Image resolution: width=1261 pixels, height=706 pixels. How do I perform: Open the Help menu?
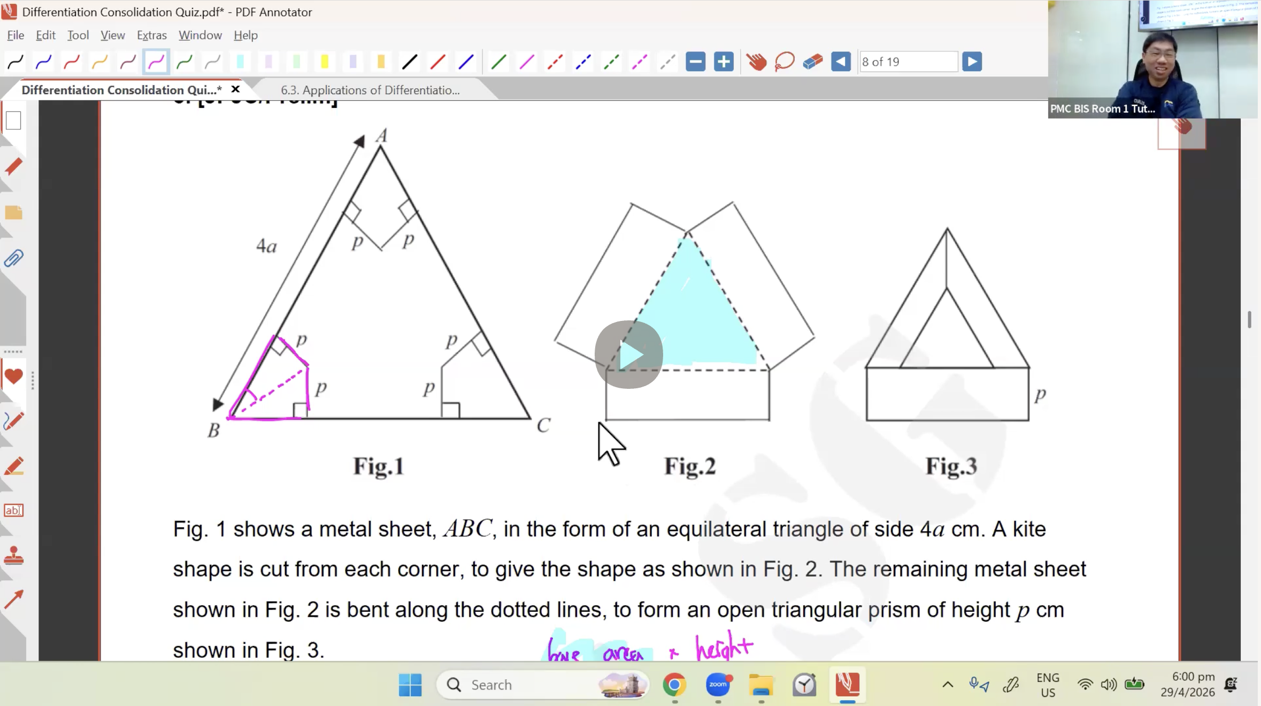tap(245, 35)
